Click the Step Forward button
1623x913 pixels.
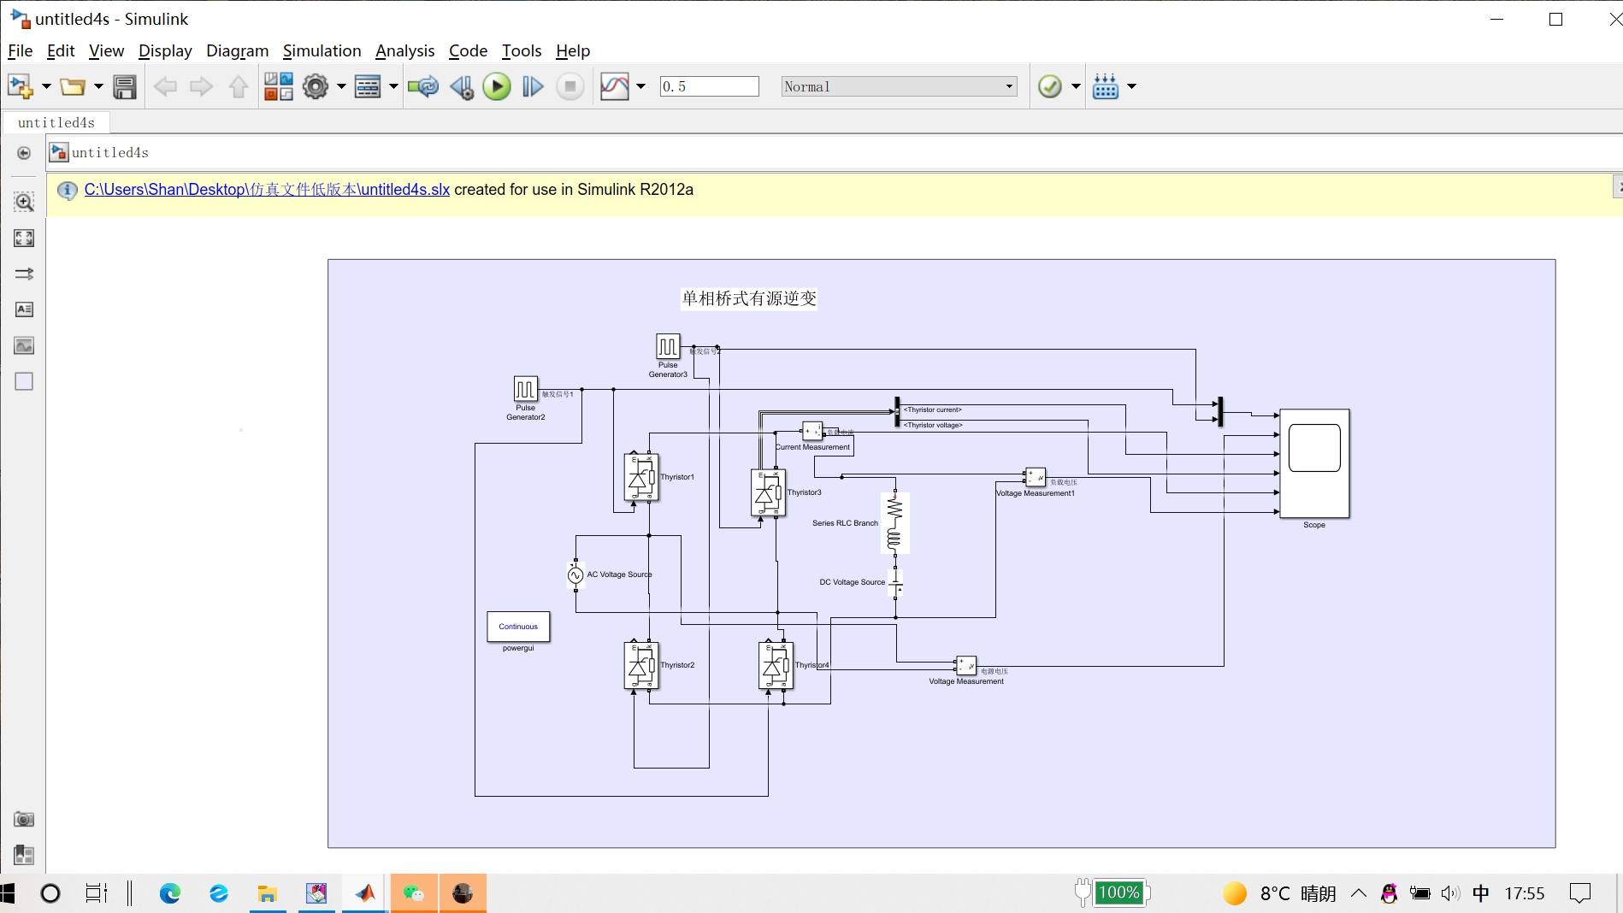533,86
